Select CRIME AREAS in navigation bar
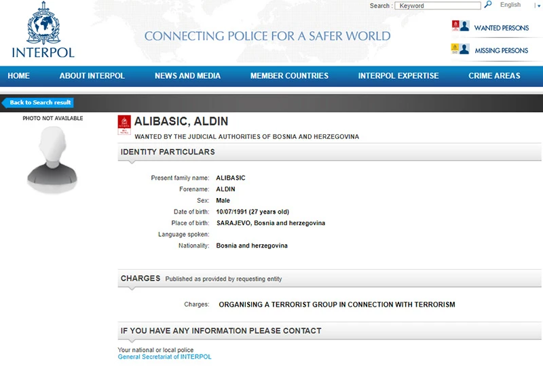543x373 pixels. (494, 76)
